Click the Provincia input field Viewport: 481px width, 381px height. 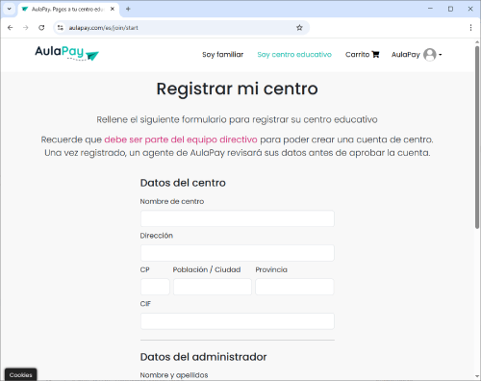tap(294, 287)
